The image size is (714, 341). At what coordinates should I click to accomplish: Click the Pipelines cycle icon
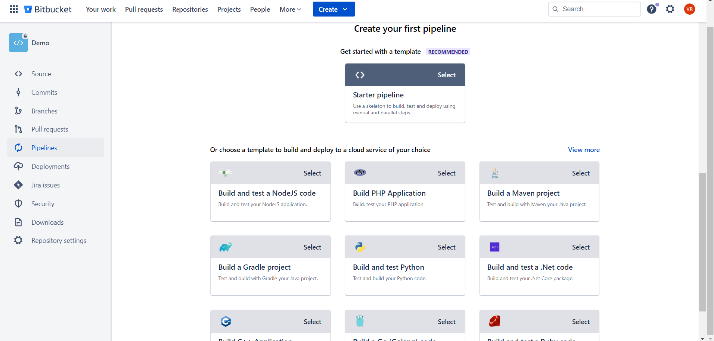click(x=18, y=148)
